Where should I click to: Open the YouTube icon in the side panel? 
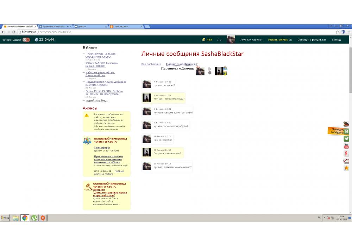[x=346, y=146]
